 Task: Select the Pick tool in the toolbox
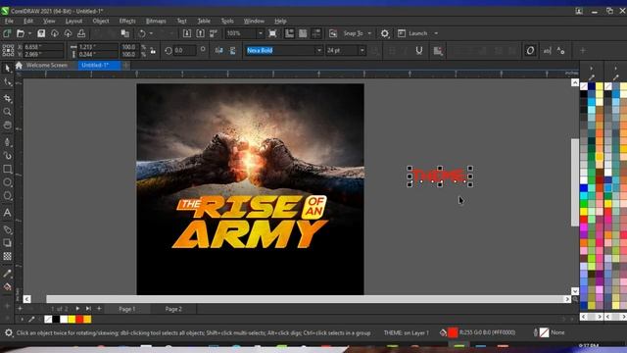[x=7, y=69]
